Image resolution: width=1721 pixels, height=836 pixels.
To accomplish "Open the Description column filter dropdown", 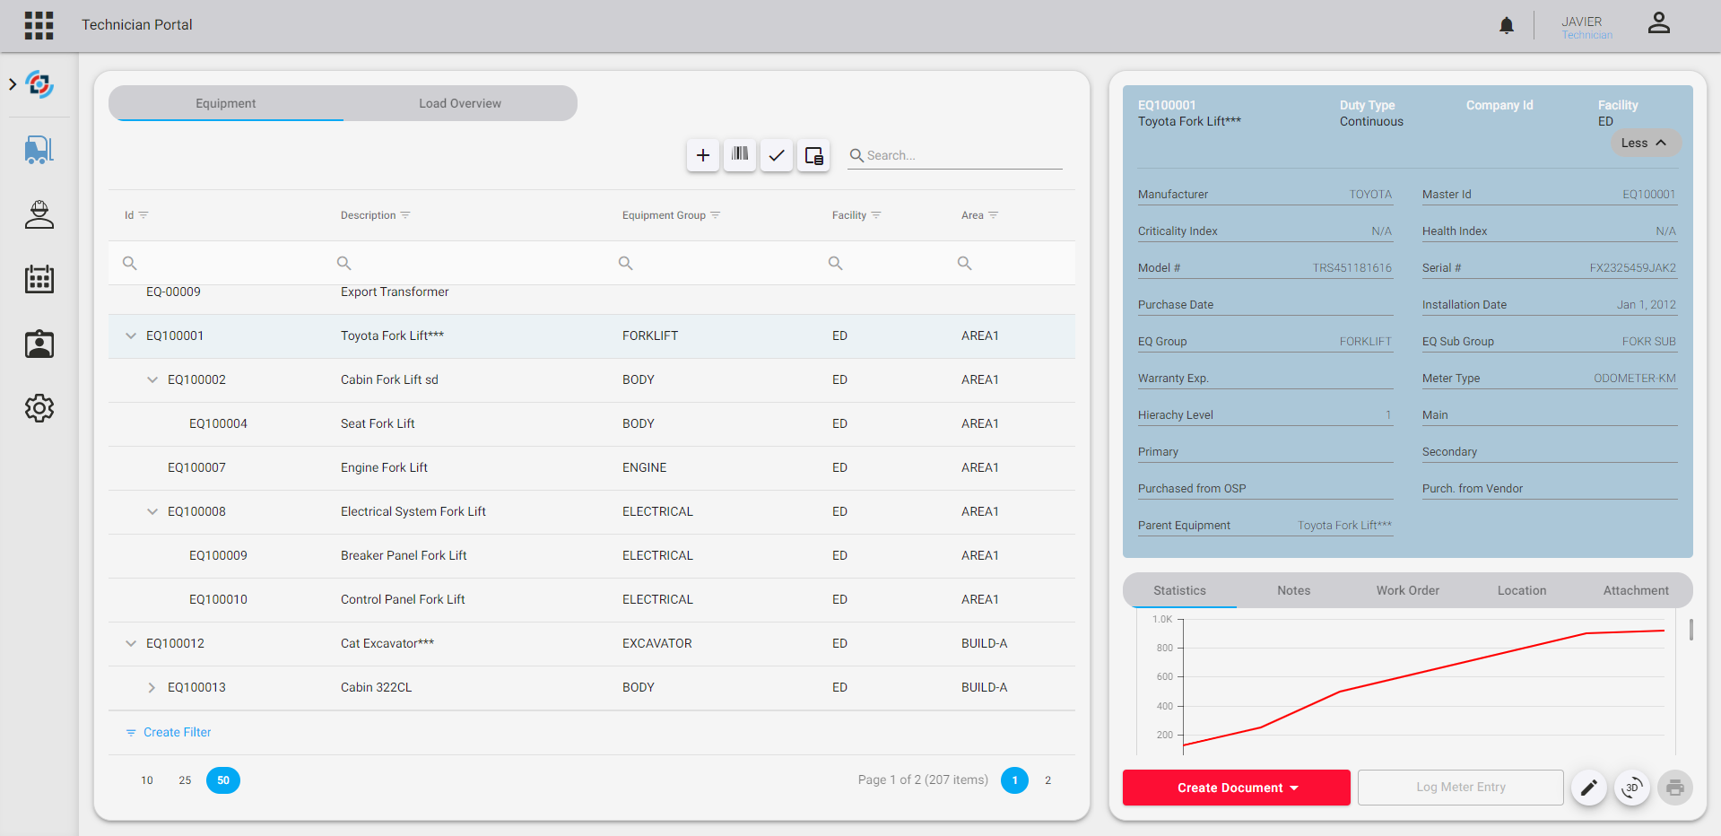I will (405, 214).
